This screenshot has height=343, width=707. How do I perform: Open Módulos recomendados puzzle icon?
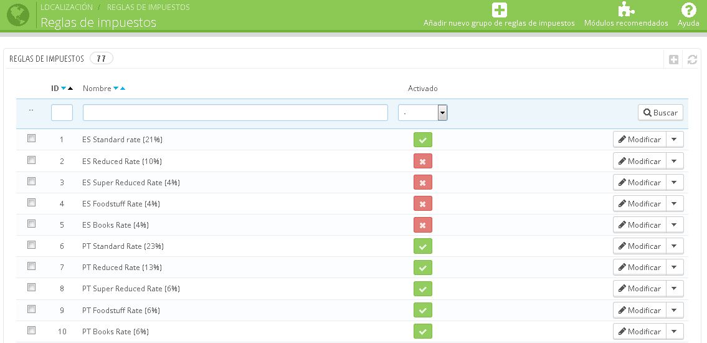(626, 9)
